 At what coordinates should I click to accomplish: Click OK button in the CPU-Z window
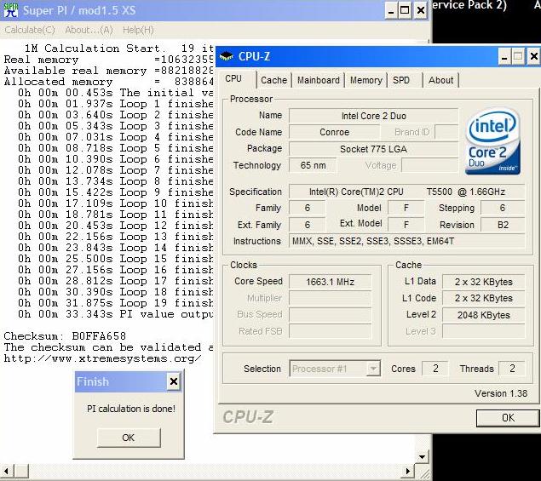[x=508, y=417]
